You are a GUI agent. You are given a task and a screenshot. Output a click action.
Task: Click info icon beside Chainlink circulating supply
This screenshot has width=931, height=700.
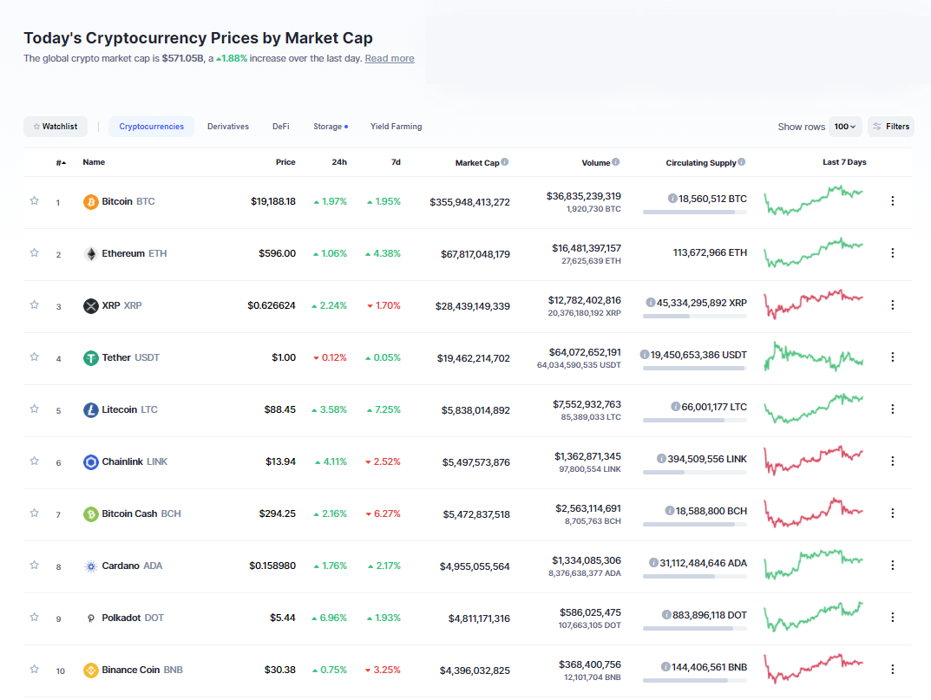tap(661, 458)
